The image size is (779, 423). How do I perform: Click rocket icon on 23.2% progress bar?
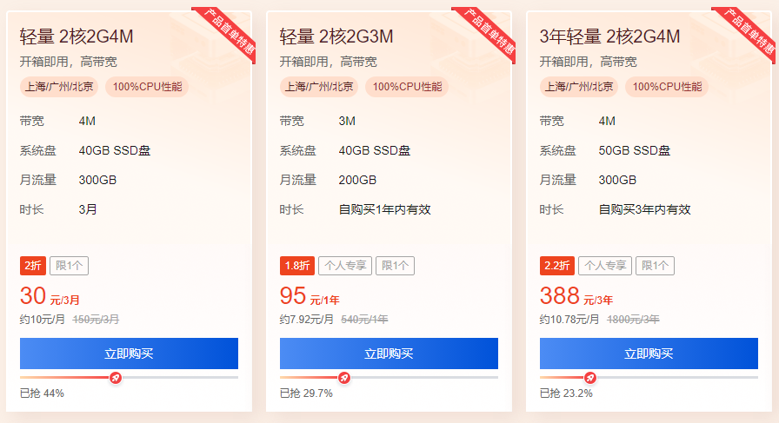coord(590,378)
